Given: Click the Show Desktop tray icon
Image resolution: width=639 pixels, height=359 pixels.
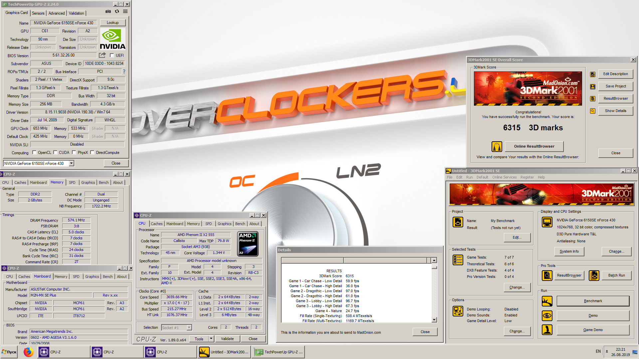Looking at the screenshot, I should (x=635, y=352).
